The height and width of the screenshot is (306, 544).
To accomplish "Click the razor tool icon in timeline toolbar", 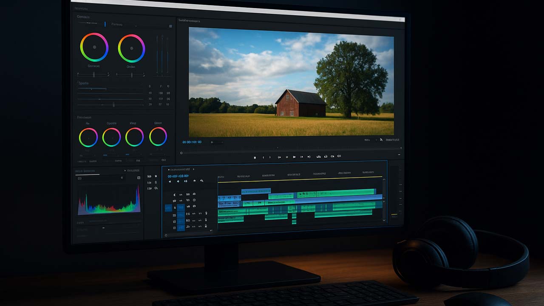I will click(x=202, y=181).
